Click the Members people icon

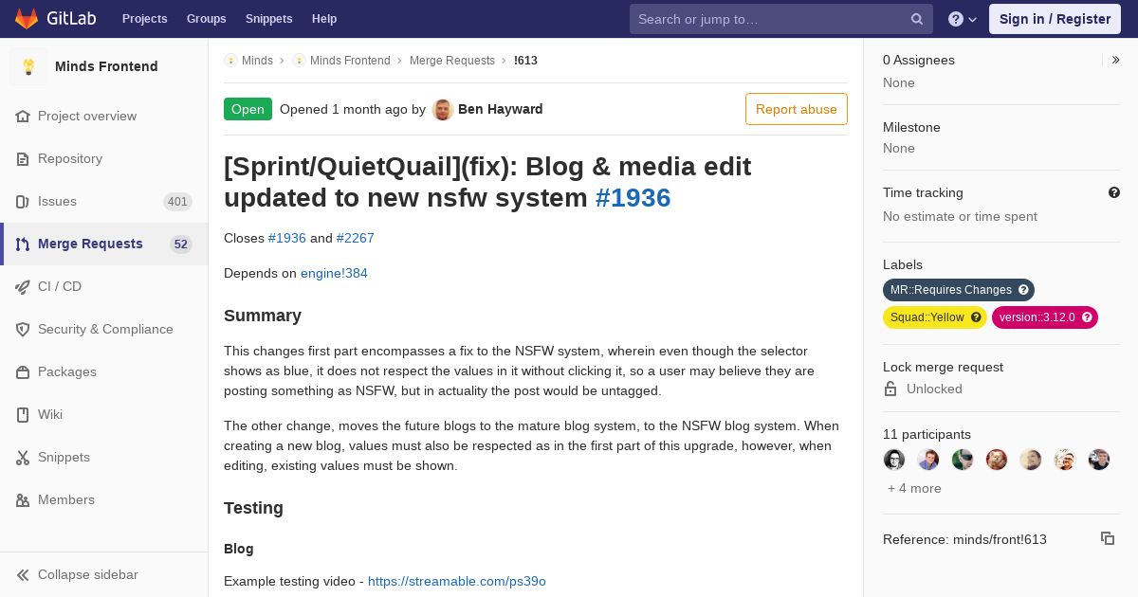click(23, 499)
